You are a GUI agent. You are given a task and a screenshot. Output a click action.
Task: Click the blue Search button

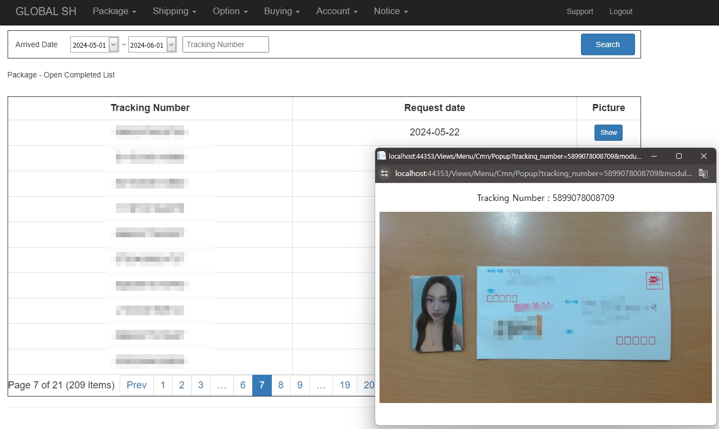click(607, 44)
